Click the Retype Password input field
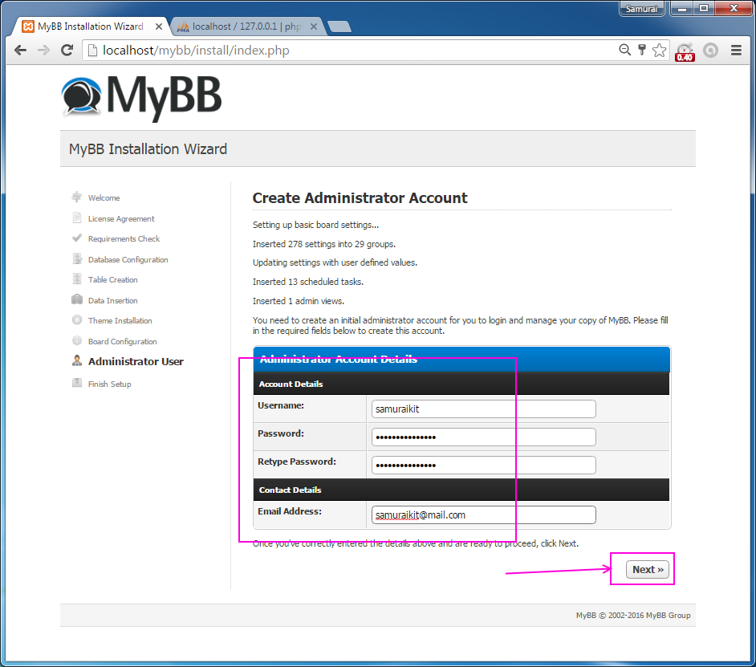Image resolution: width=756 pixels, height=667 pixels. point(484,465)
